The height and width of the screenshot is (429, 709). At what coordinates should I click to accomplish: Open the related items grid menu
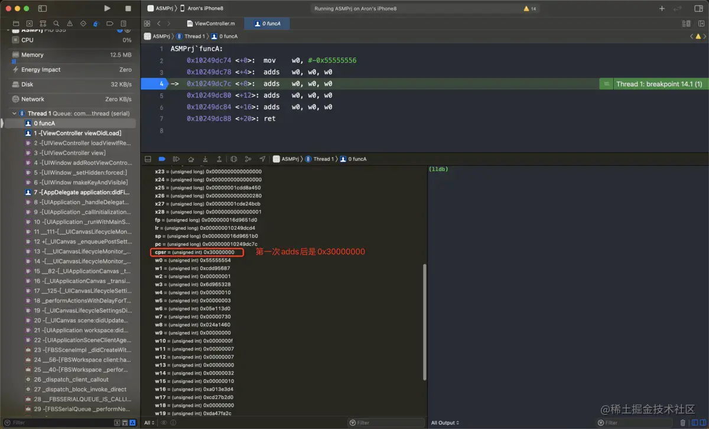[147, 24]
